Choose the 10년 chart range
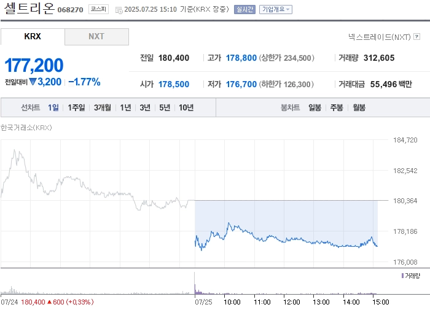The height and width of the screenshot is (310, 430). click(x=186, y=107)
